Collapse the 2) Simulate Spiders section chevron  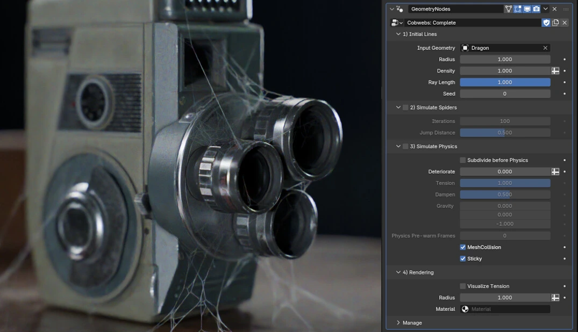[x=398, y=107]
